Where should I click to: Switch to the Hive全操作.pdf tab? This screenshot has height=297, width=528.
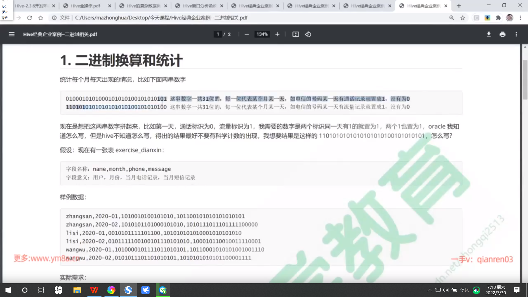coord(85,6)
